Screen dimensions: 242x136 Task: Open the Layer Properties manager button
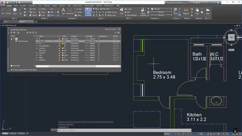coord(88,12)
